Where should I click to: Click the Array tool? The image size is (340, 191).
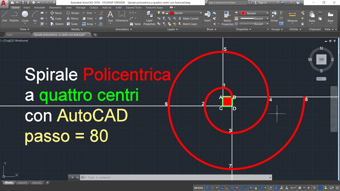pyautogui.click(x=88, y=24)
